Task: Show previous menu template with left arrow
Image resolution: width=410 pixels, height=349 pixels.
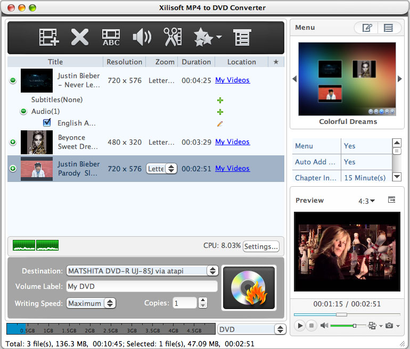Action: click(294, 79)
